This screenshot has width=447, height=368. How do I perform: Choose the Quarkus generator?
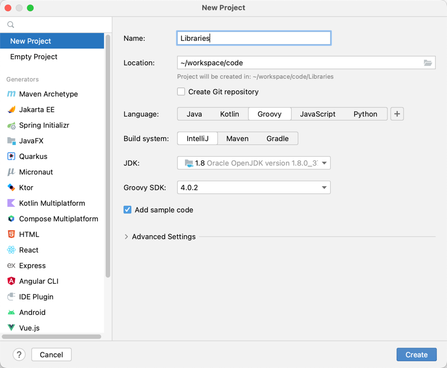point(52,157)
